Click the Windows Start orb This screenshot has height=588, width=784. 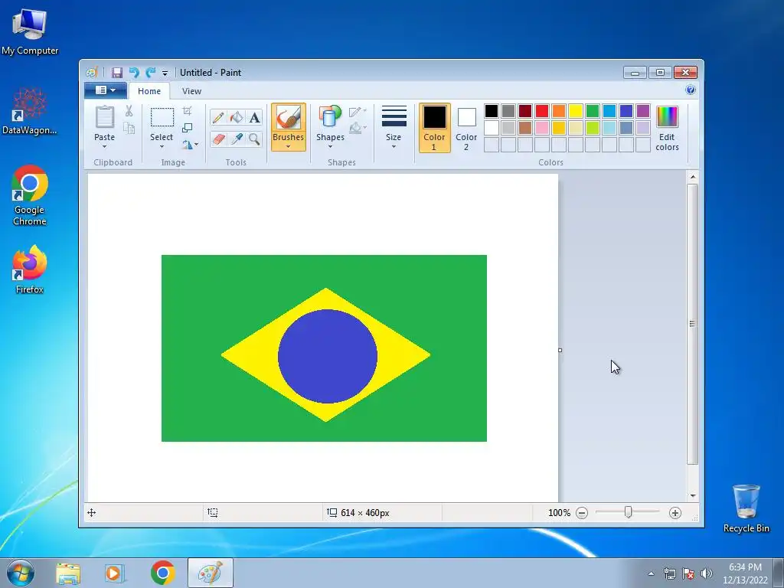coord(21,573)
